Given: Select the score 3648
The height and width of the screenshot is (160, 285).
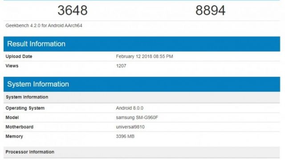Looking at the screenshot, I should (x=73, y=10).
